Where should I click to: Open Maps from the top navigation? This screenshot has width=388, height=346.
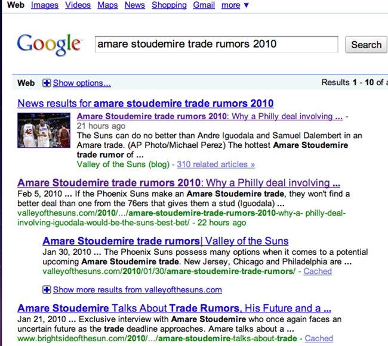[109, 5]
